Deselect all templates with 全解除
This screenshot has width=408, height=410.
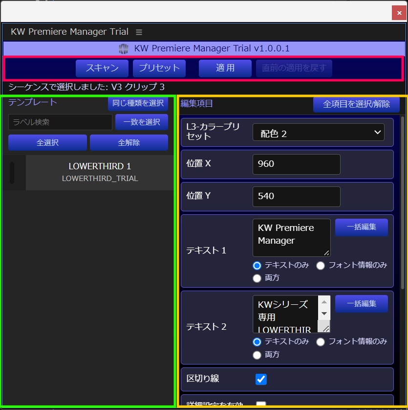click(129, 142)
